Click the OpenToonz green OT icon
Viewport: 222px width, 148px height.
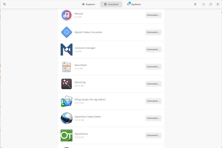coord(67,135)
